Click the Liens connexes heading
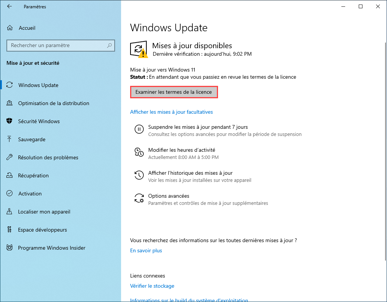 tap(147, 276)
